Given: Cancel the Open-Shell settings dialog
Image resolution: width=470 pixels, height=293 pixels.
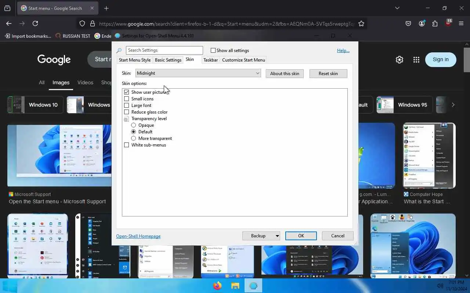Looking at the screenshot, I should 338,236.
